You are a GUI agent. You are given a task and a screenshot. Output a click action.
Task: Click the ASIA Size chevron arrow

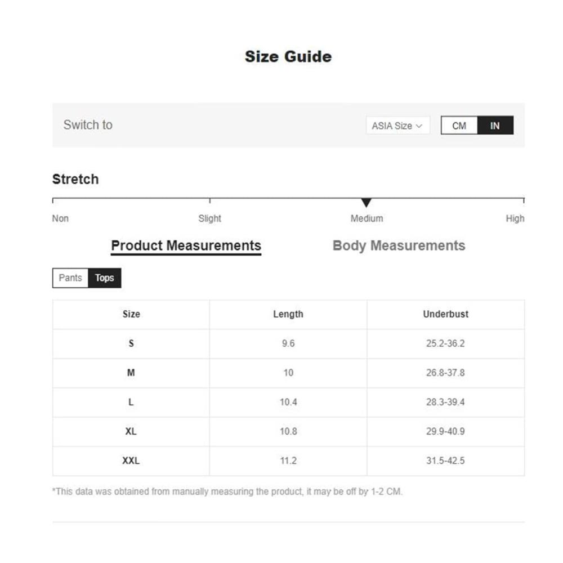tap(419, 126)
